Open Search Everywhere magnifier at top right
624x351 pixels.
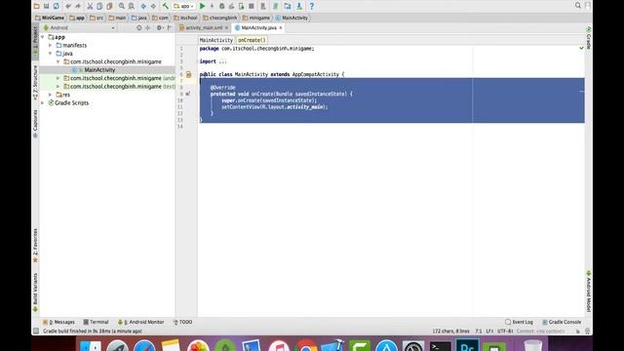pos(578,5)
